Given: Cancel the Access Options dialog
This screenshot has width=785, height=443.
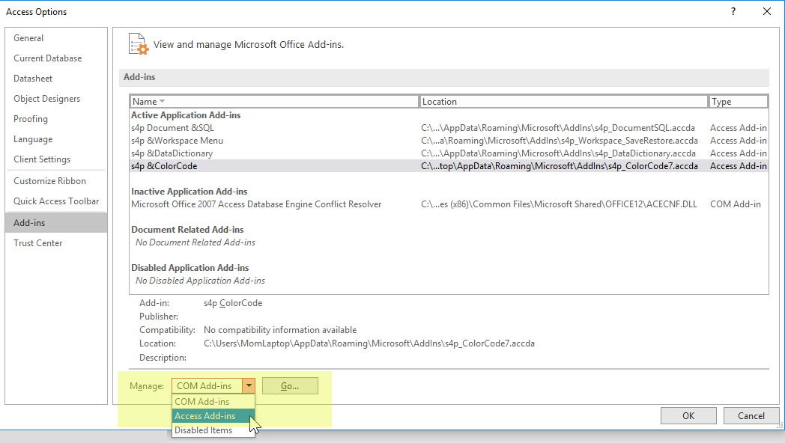Looking at the screenshot, I should coord(751,416).
